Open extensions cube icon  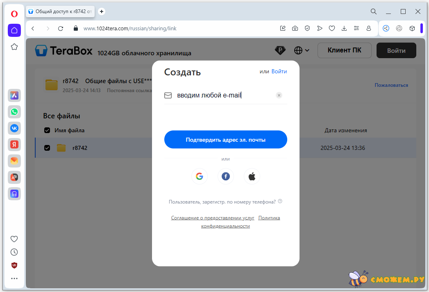tap(412, 28)
